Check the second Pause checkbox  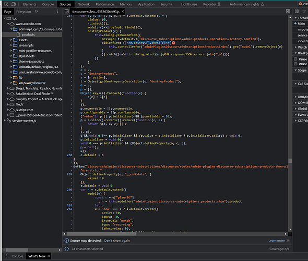[295, 64]
